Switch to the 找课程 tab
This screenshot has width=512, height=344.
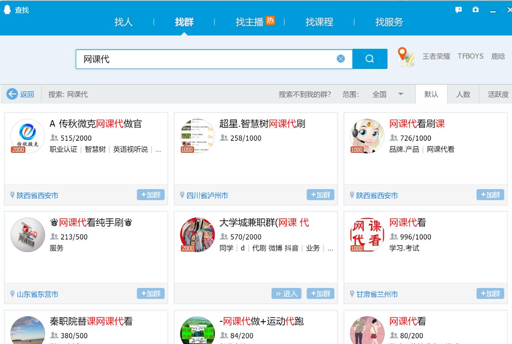click(319, 23)
